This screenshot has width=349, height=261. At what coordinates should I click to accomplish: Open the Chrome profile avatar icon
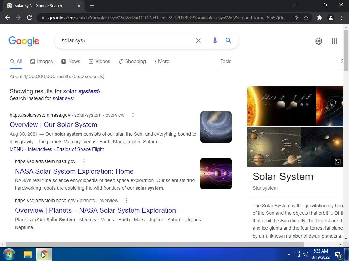pyautogui.click(x=331, y=18)
